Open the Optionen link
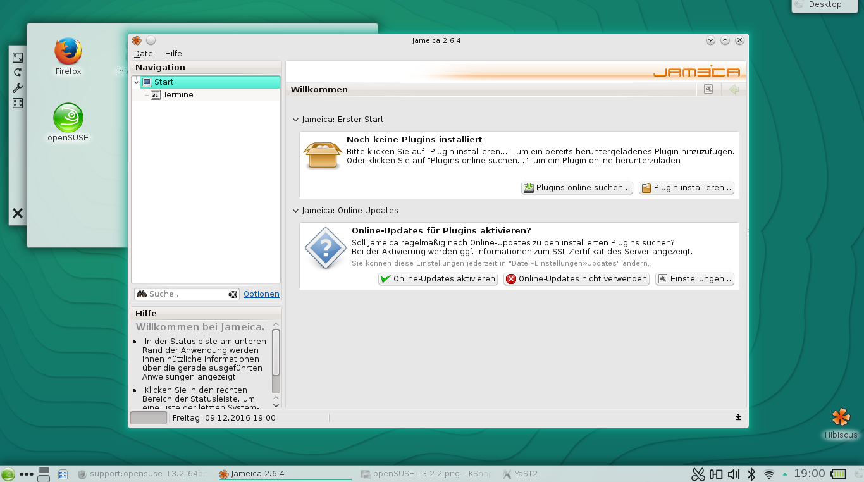 tap(261, 294)
